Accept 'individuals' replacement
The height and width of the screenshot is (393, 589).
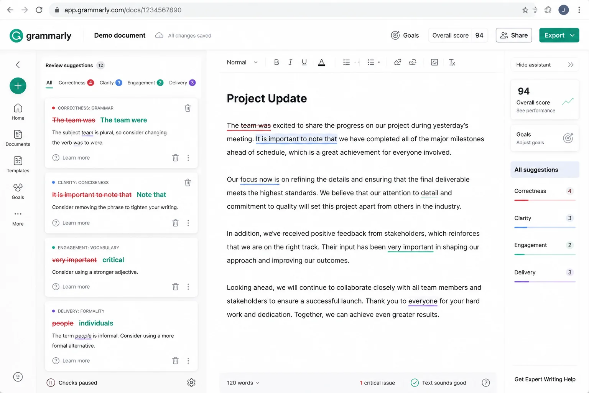tap(96, 323)
